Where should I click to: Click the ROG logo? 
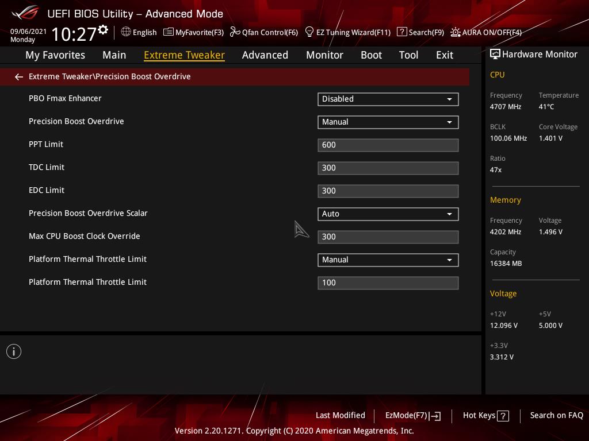(25, 13)
